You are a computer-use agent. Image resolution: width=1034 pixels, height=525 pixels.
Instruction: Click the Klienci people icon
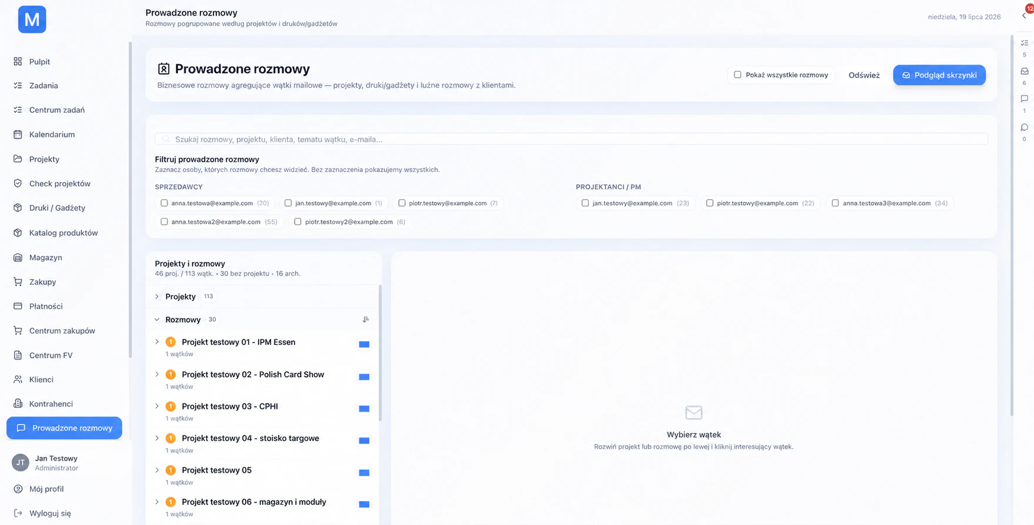[18, 379]
